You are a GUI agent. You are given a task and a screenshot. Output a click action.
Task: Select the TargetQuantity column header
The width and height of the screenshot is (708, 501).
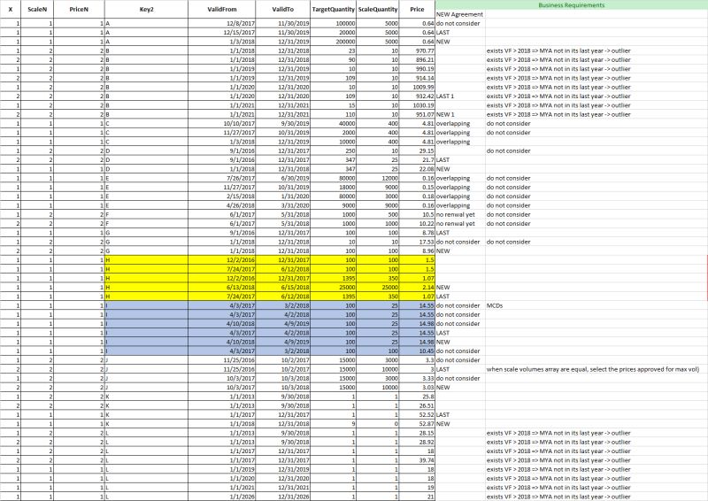coord(334,9)
